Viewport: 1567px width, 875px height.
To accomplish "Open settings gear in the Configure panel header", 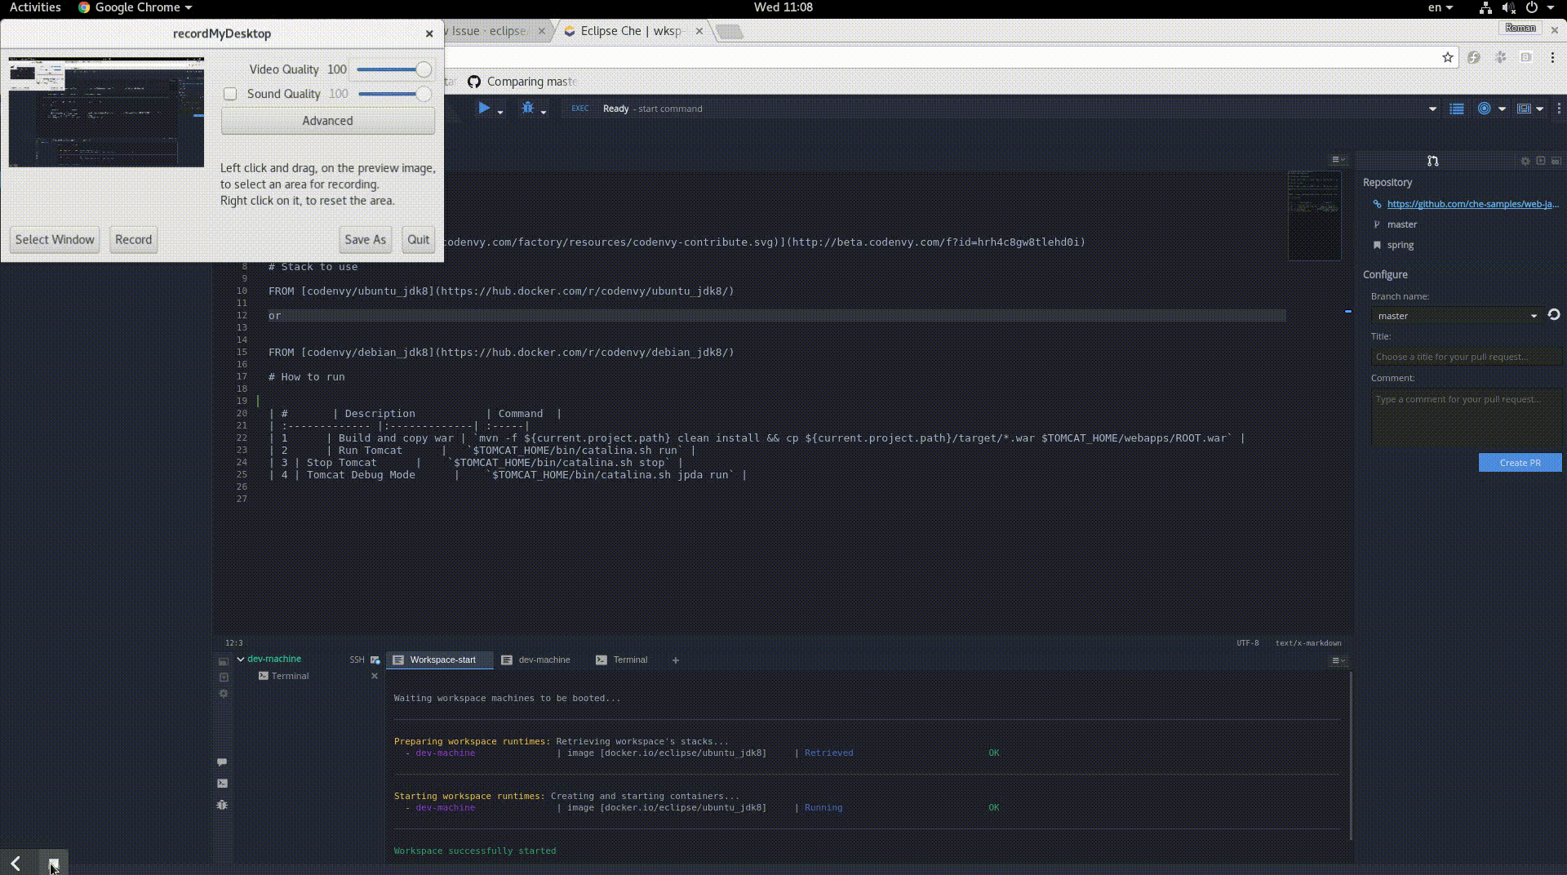I will click(1525, 161).
